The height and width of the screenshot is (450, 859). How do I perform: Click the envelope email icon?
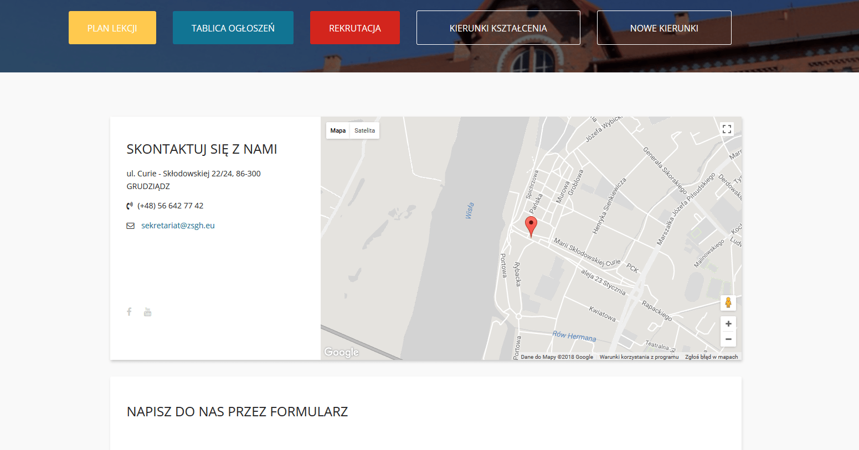click(x=131, y=226)
